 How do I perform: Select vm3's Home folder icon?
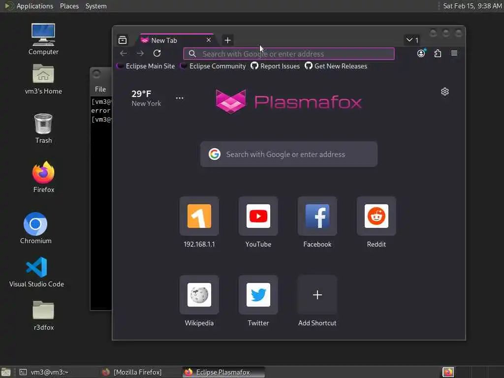(43, 79)
